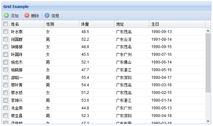The width and height of the screenshot is (213, 126).
Task: Click the scrollbar down arrow
Action: [208, 121]
